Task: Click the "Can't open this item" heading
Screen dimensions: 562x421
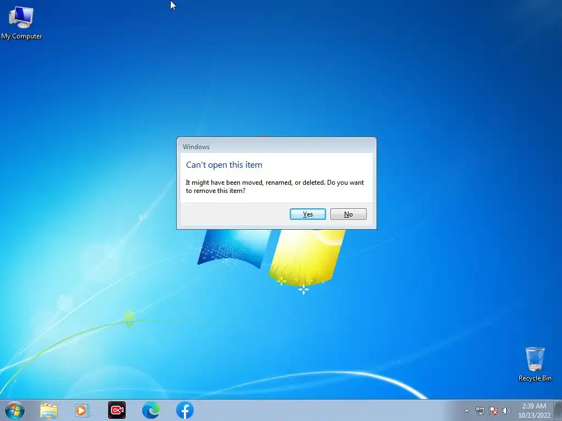Action: coord(224,164)
